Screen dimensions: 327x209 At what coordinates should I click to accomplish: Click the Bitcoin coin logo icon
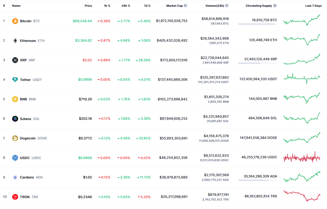[15, 21]
